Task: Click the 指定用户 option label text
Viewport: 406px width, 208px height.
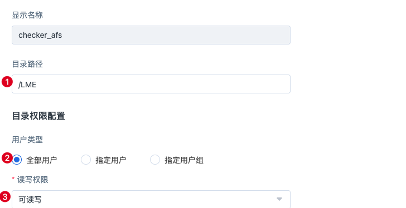Action: click(x=110, y=160)
